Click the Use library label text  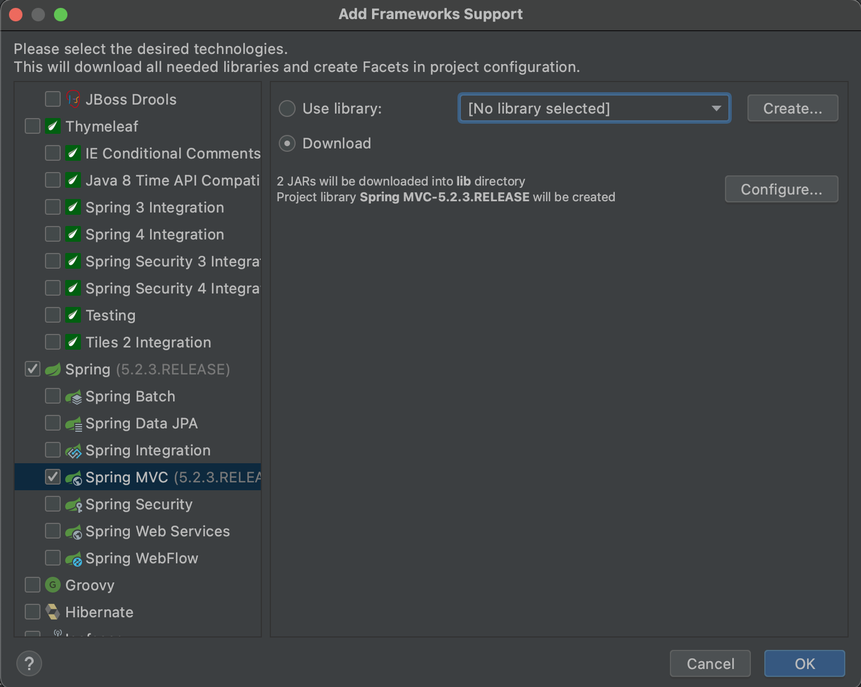click(x=342, y=109)
